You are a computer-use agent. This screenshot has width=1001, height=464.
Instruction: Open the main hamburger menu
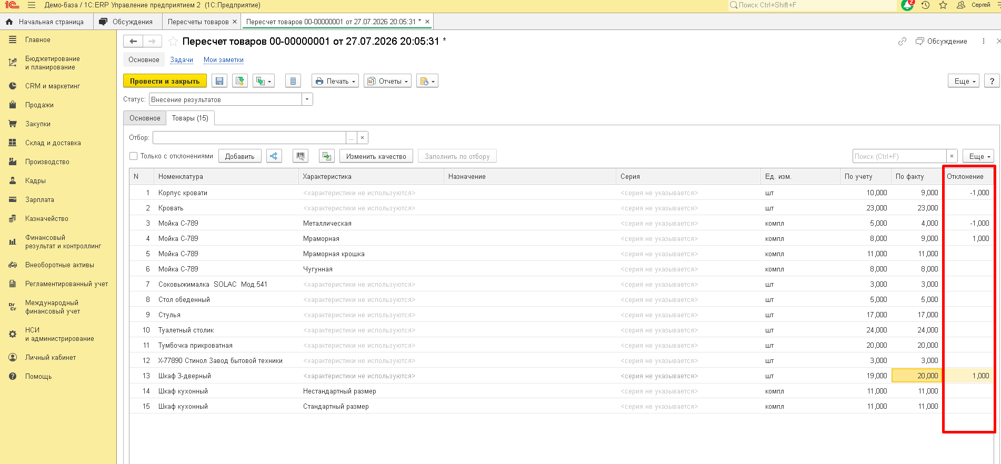click(32, 5)
